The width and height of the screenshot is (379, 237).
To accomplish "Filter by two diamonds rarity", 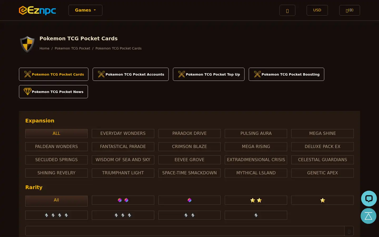I will 189,215.
